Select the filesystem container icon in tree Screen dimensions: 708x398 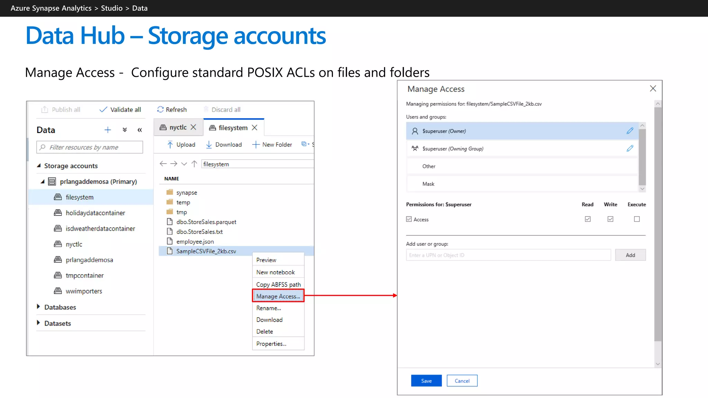point(58,197)
